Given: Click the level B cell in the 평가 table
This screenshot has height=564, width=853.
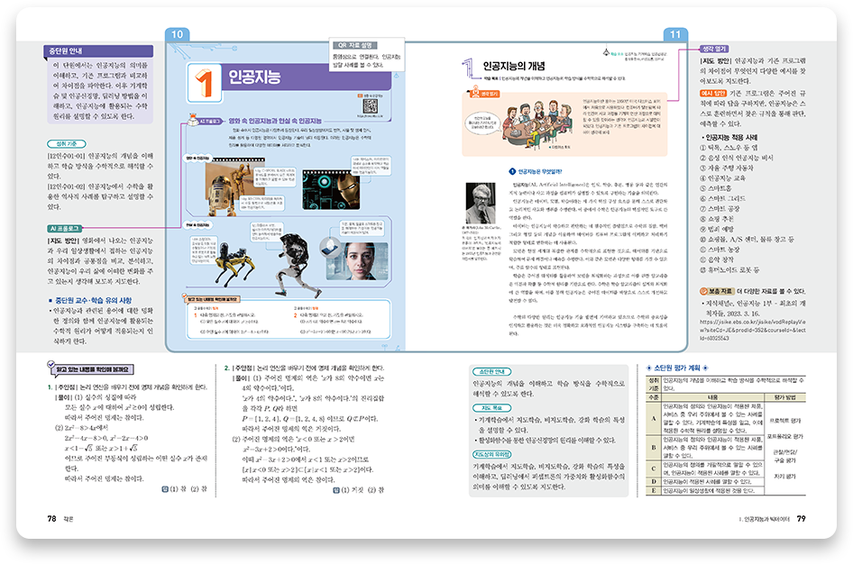Looking at the screenshot, I should pos(654,448).
